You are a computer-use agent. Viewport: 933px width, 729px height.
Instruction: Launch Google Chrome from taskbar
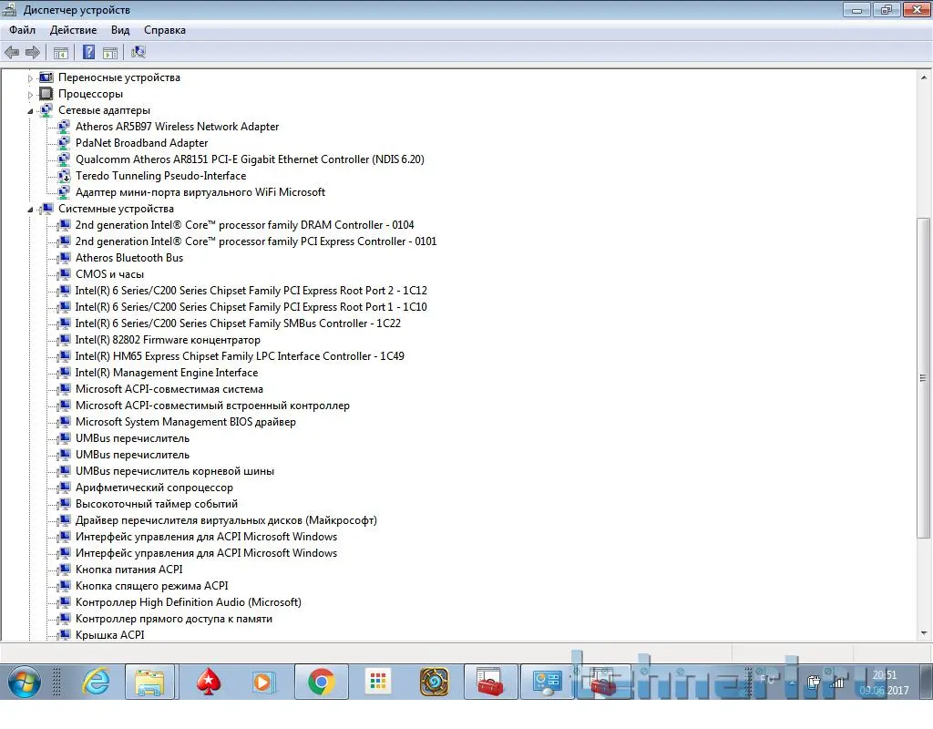322,682
